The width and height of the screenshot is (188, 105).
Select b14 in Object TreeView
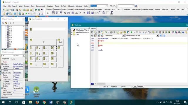coord(11,33)
